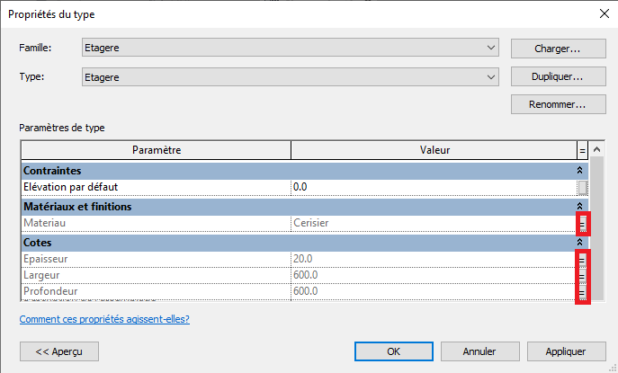Open the properties help link
Viewport: 618px width, 373px height.
[104, 319]
